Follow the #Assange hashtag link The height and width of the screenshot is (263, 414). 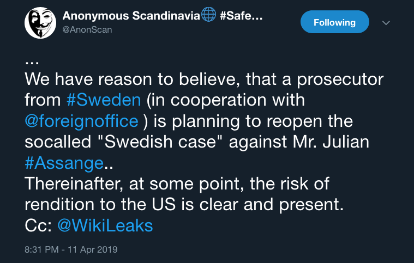[64, 162]
